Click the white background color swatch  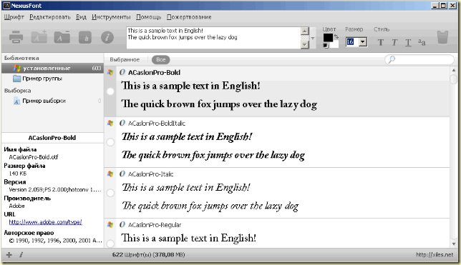point(335,44)
